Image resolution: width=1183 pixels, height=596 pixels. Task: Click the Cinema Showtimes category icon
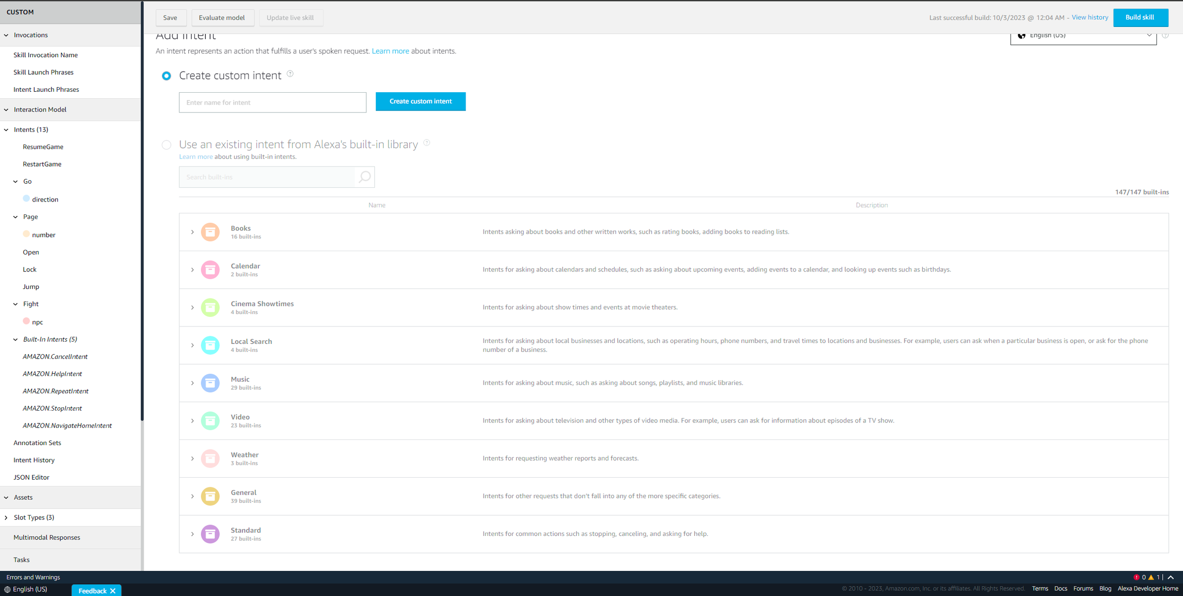coord(210,307)
